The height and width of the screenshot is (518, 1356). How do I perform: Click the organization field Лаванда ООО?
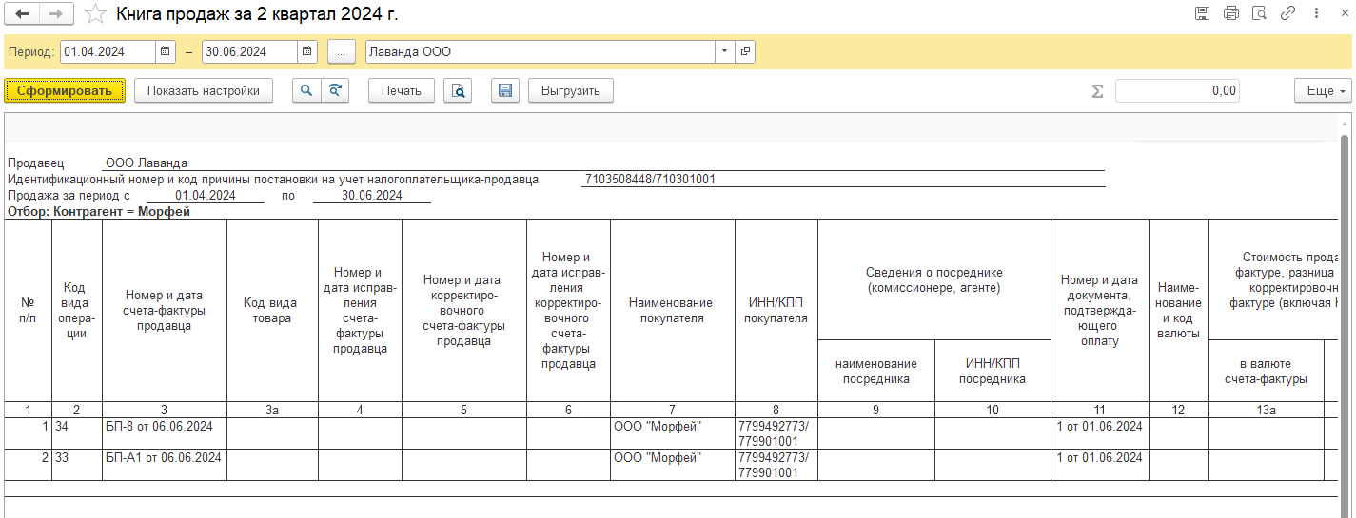click(x=540, y=51)
